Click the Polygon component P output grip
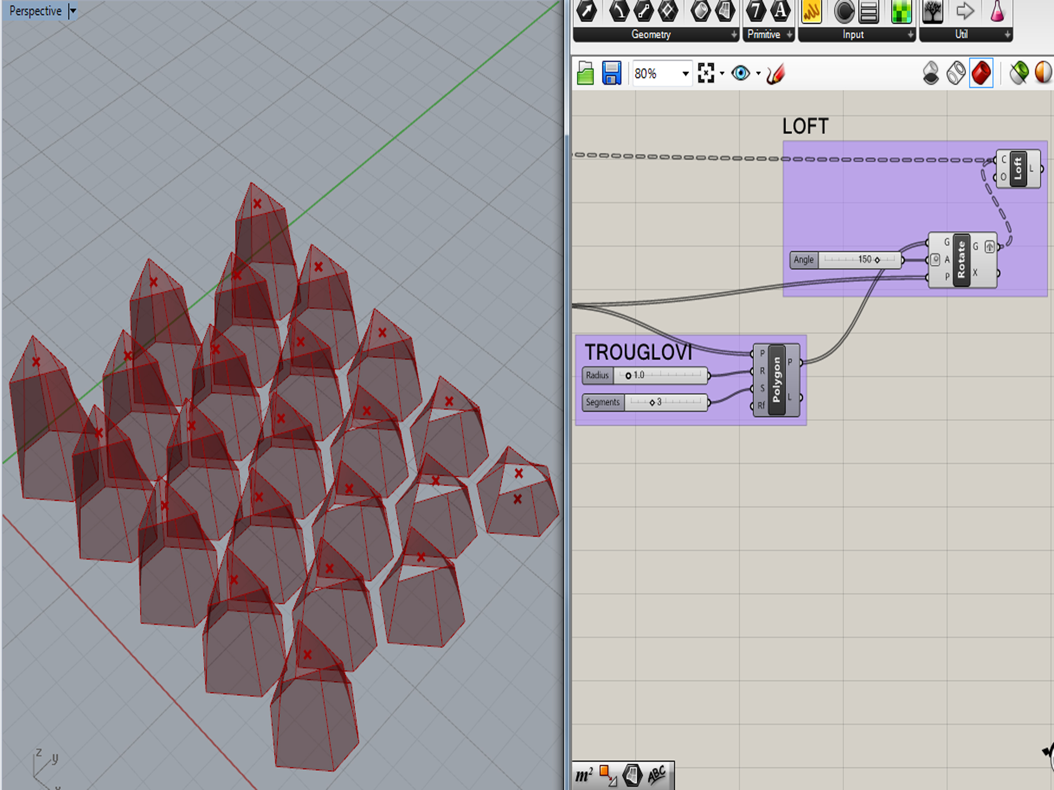Image resolution: width=1054 pixels, height=790 pixels. point(801,363)
